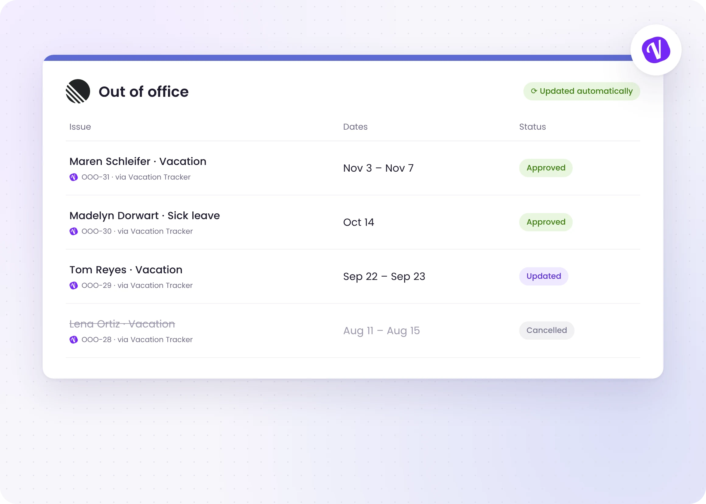
Task: Click Vacation Tracker icon next to OOO-28
Action: click(74, 340)
